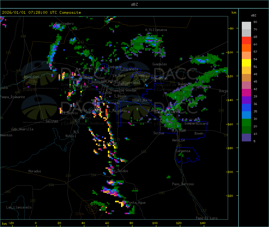
Task: Click the x-axis tick label 60
Action: click(107, 223)
